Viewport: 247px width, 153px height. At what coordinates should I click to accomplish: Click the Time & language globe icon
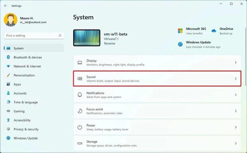coord(8,102)
